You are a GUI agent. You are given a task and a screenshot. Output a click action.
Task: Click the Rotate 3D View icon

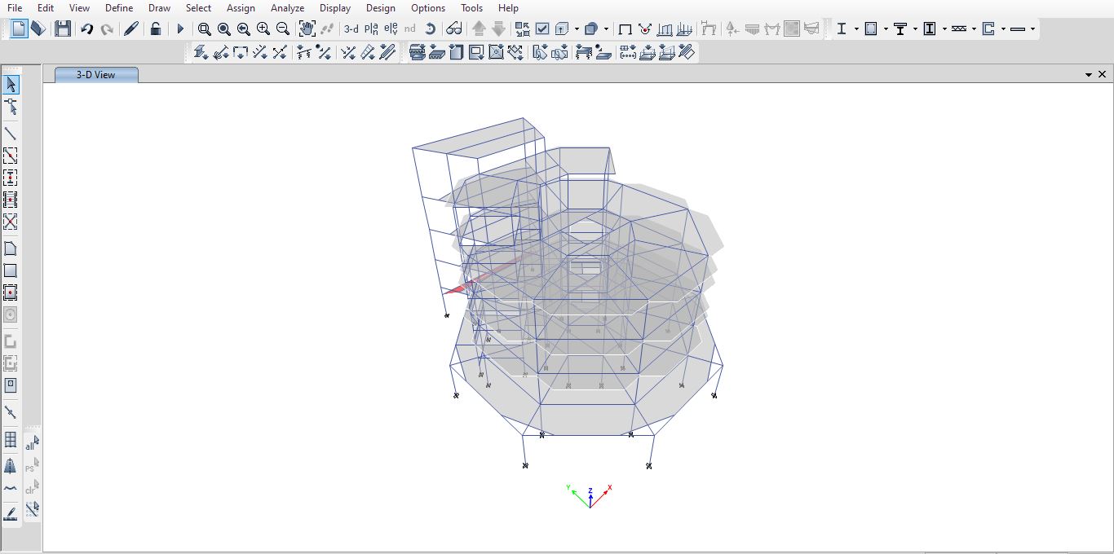[430, 29]
